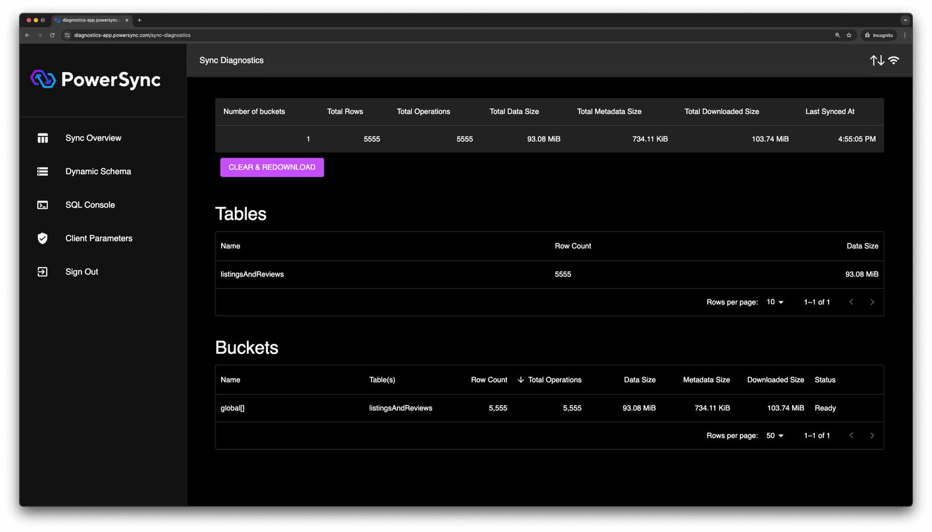Open Buckets rows per page dropdown

click(x=775, y=436)
